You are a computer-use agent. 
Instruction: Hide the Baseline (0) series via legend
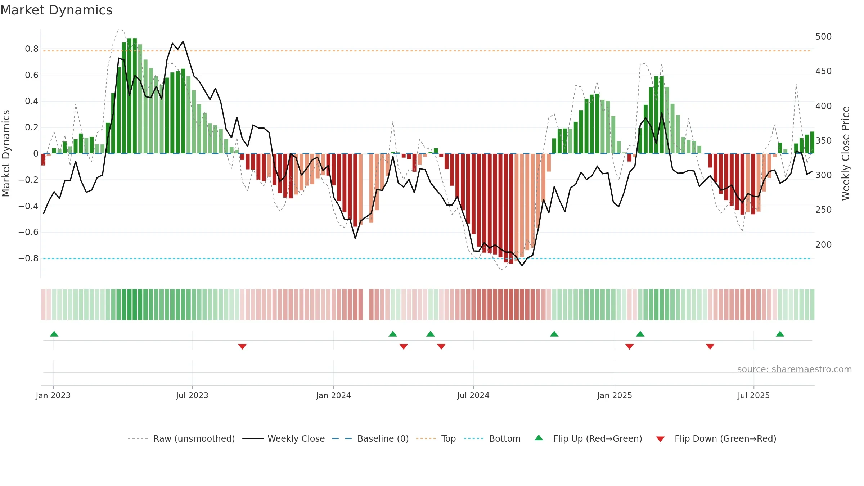click(370, 438)
